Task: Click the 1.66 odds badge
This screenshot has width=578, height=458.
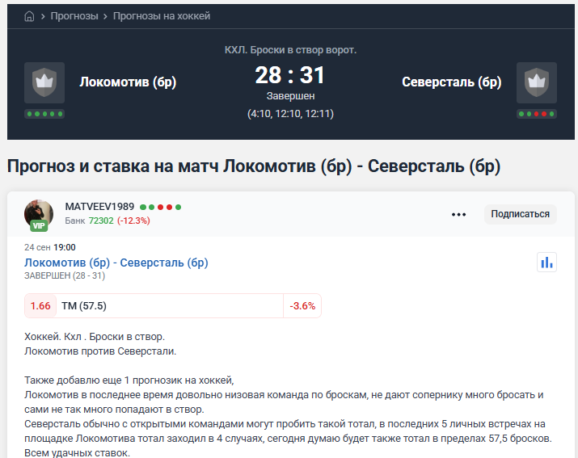Action: 40,306
